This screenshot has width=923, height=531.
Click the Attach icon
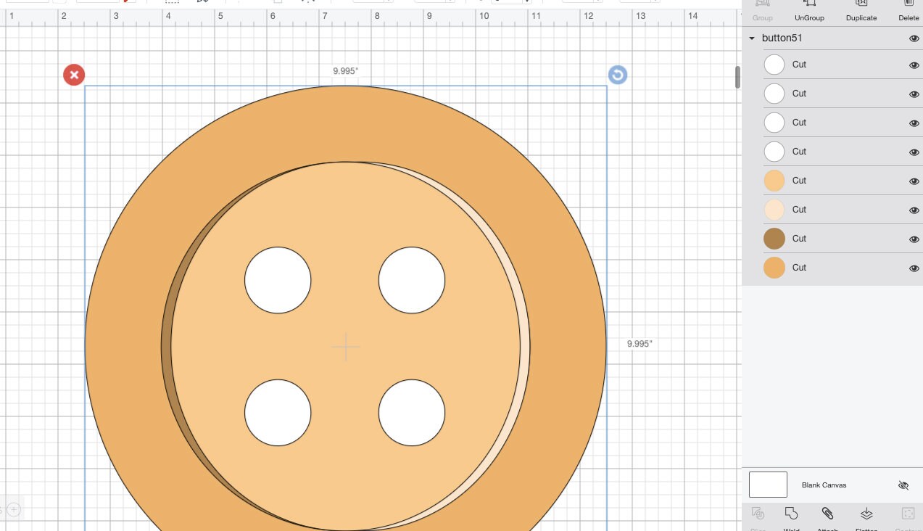click(827, 514)
